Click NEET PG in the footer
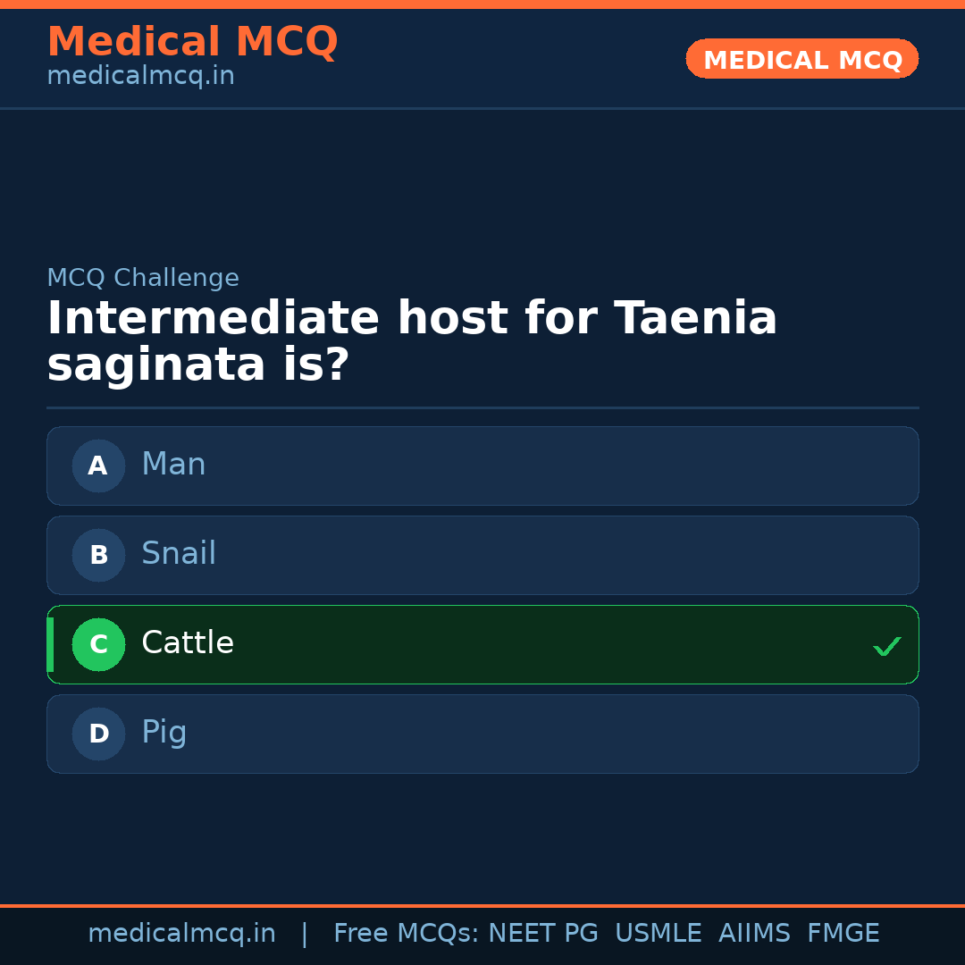965x965 pixels. pyautogui.click(x=543, y=934)
